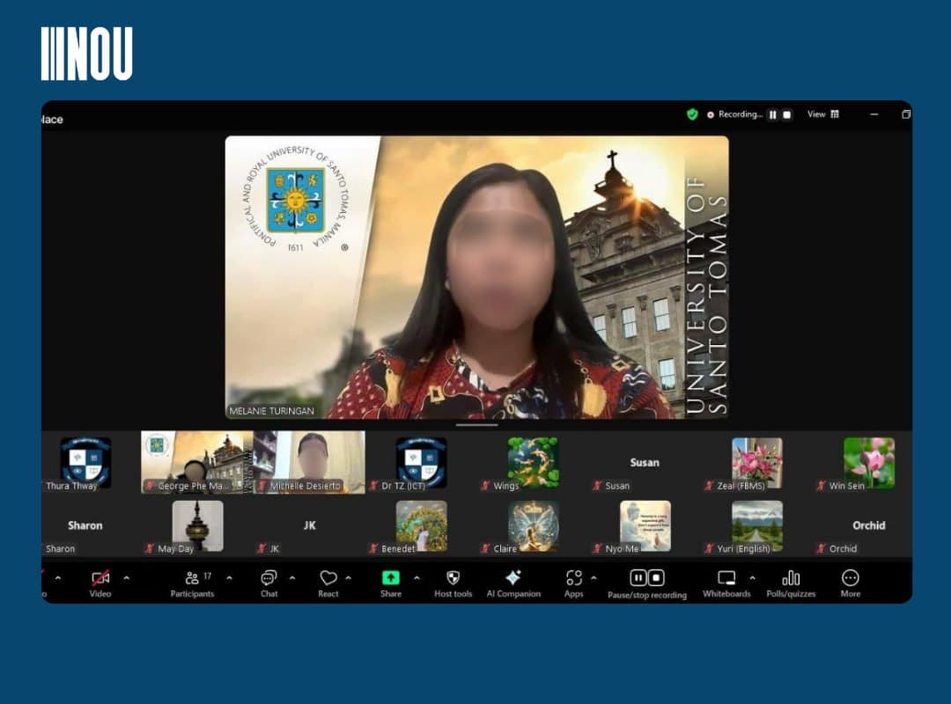Open the Whiteboards icon

726,578
